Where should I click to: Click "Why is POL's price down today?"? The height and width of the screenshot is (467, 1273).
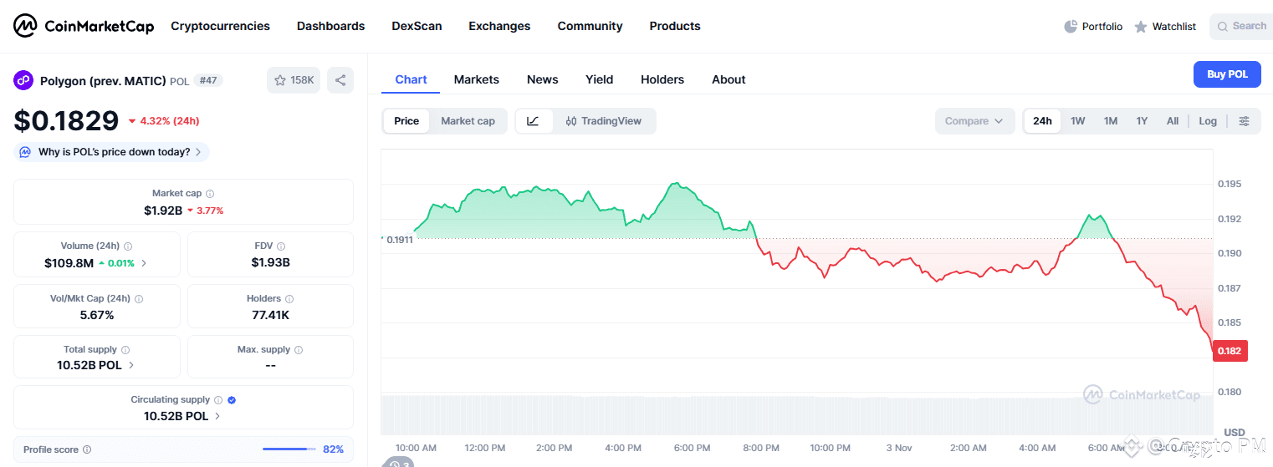click(x=112, y=152)
